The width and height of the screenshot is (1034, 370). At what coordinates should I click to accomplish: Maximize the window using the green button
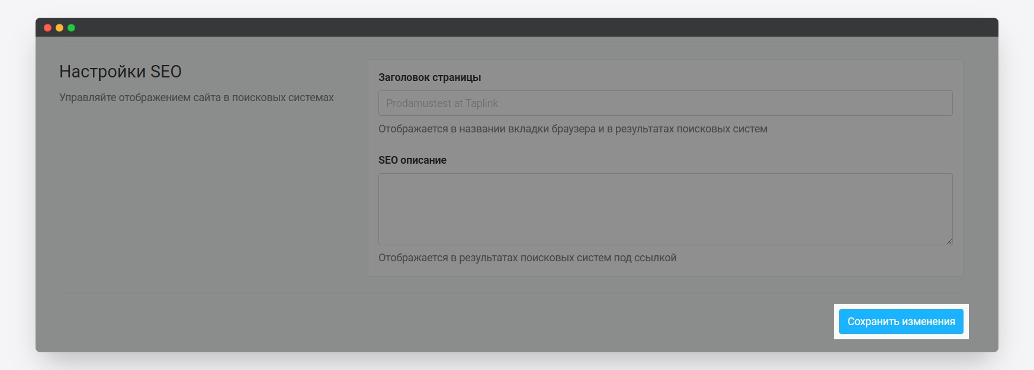click(71, 28)
